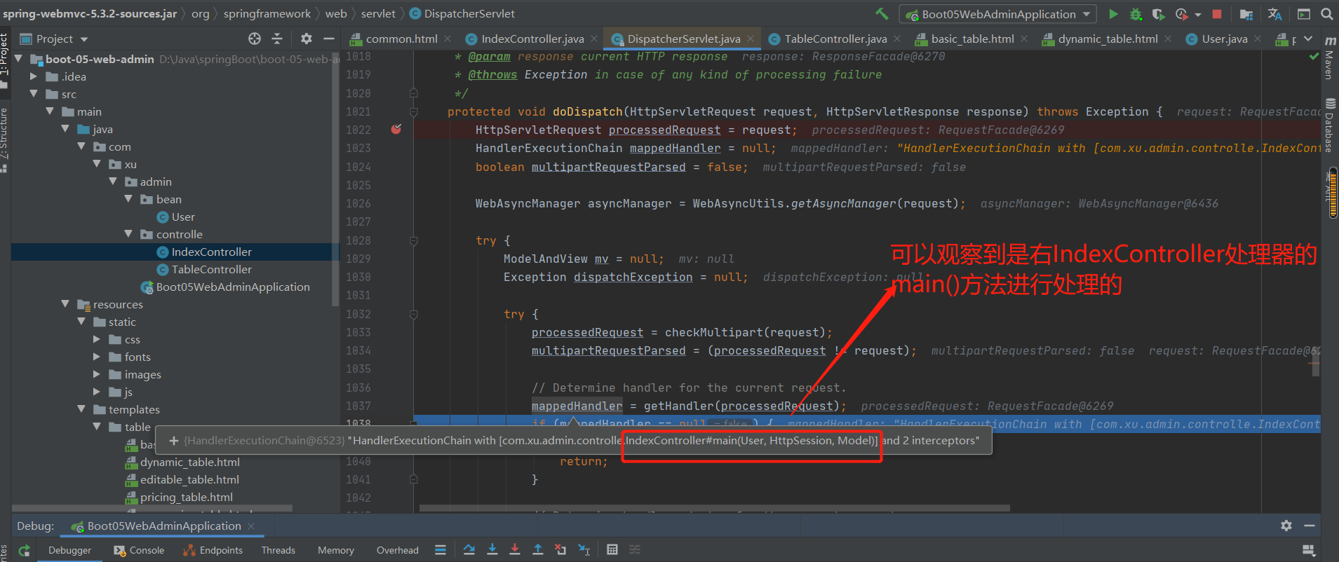This screenshot has height=562, width=1339.
Task: Click the Run with Coverage icon
Action: point(1158,14)
